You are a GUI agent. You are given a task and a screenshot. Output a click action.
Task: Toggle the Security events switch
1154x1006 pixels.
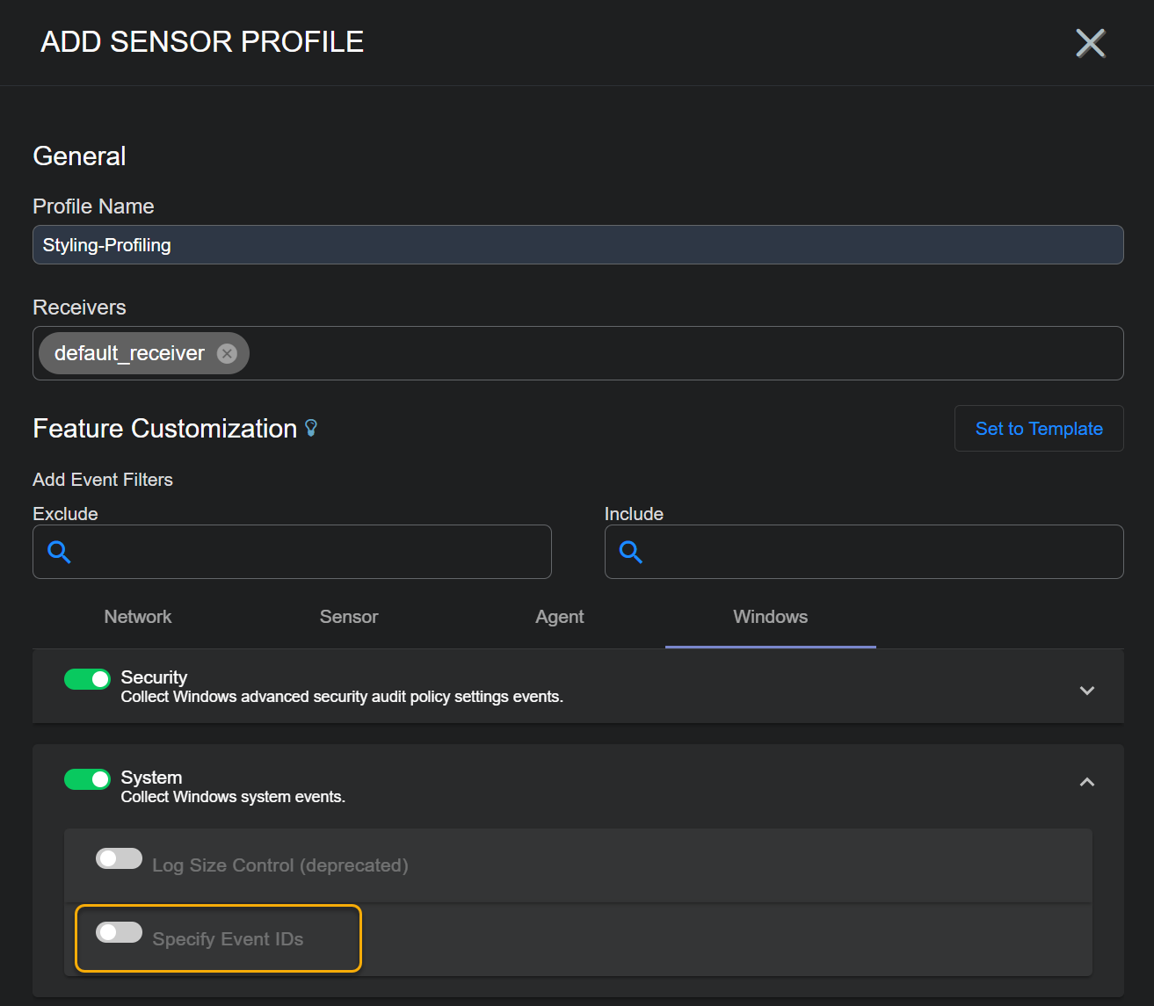pos(87,679)
